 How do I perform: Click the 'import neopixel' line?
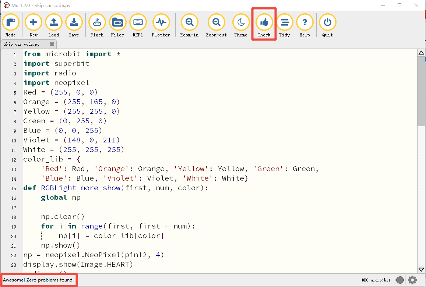pyautogui.click(x=56, y=82)
